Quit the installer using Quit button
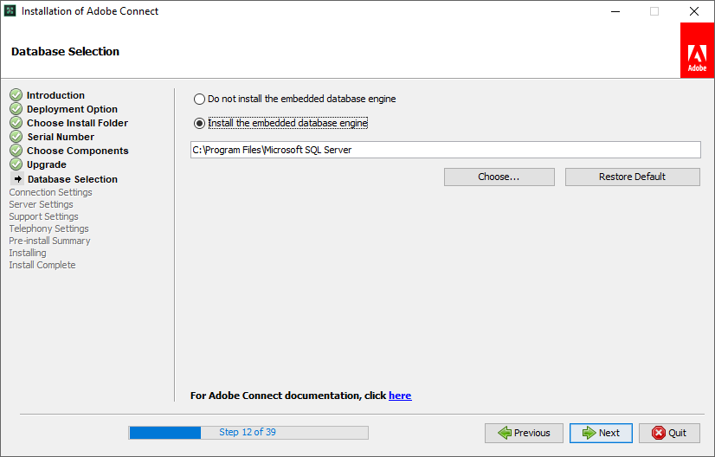715x457 pixels. click(669, 433)
